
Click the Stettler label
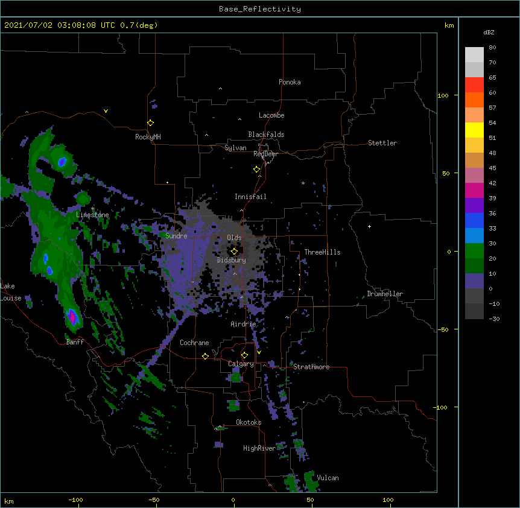[x=382, y=143]
